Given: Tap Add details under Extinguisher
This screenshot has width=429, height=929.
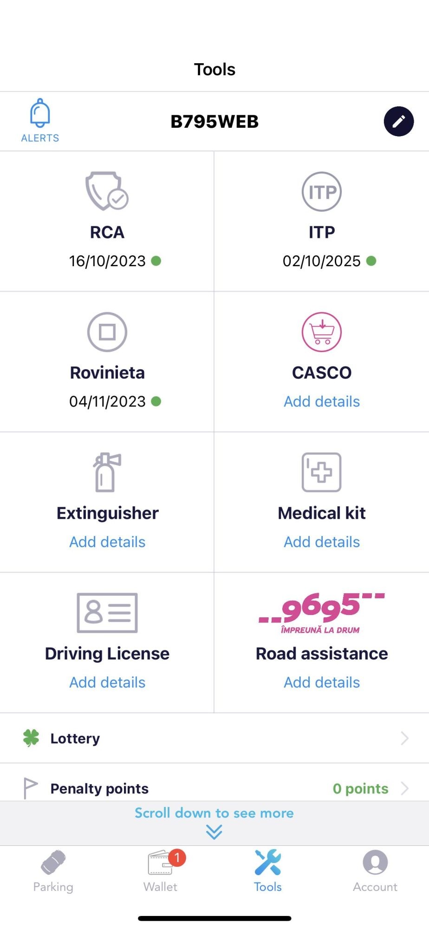Looking at the screenshot, I should [107, 542].
